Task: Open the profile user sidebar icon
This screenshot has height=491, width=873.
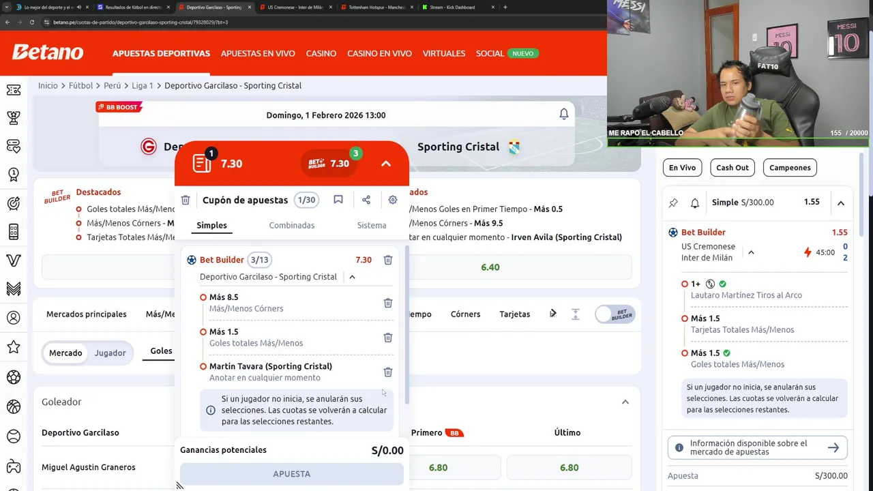Action: tap(14, 318)
